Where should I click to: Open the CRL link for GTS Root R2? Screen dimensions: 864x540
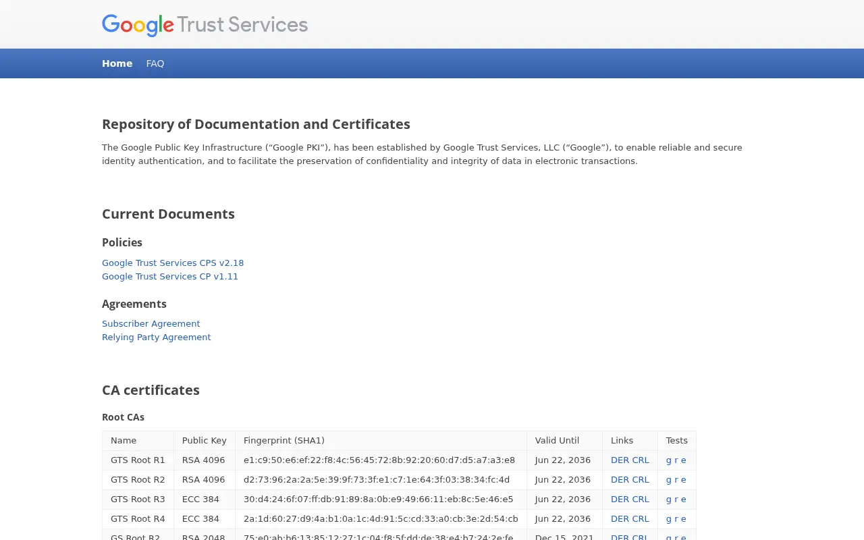(641, 480)
